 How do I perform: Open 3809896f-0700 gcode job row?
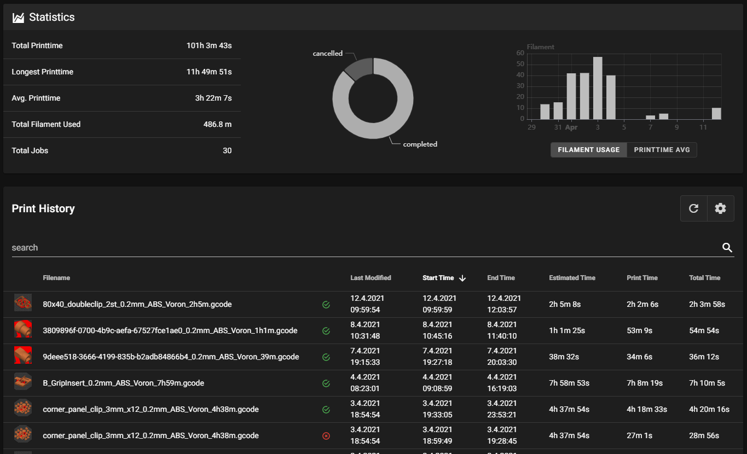click(373, 331)
